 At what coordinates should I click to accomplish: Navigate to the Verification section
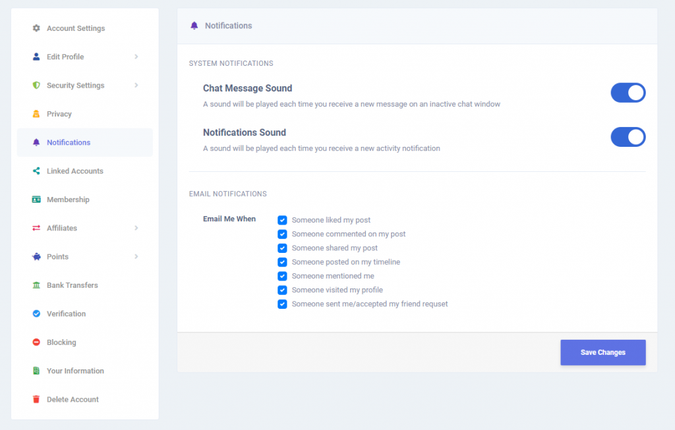tap(85, 313)
